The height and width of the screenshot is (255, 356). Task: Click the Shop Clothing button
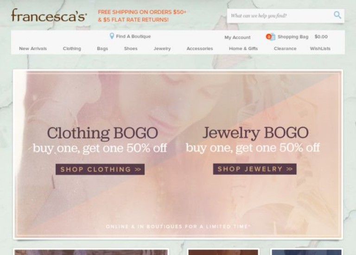[x=100, y=169]
